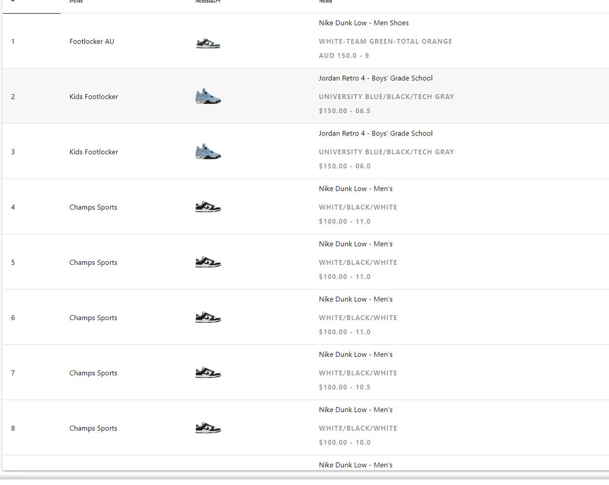Click Jordan Retro 4 title in row 2

(376, 78)
